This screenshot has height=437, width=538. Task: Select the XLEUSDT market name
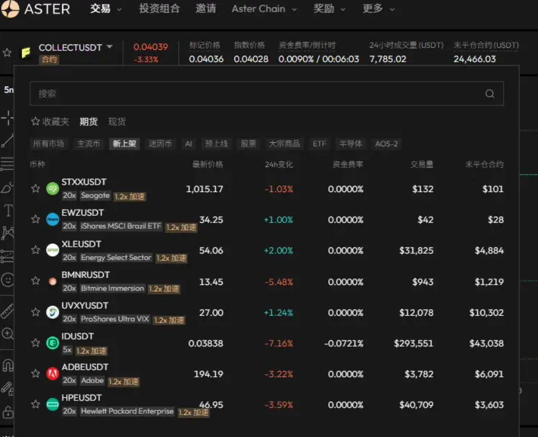point(81,244)
